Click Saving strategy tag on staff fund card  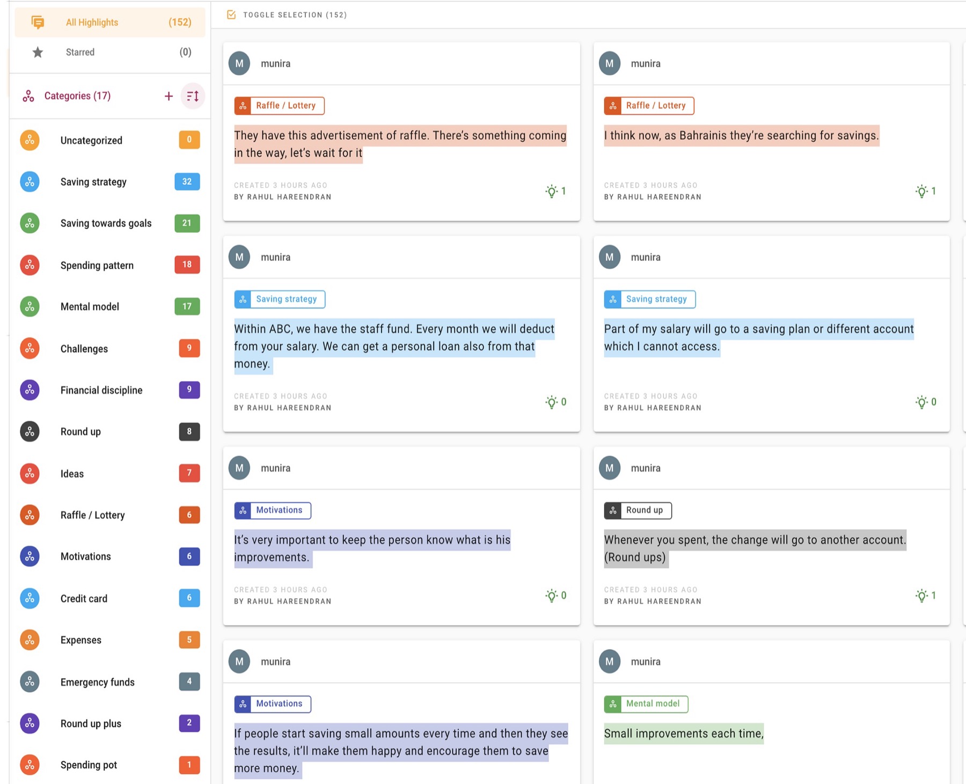click(x=280, y=299)
